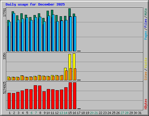The height and width of the screenshot is (116, 149).
Task: Click the red KBytes bar for day 16
Action: pyautogui.click(x=74, y=96)
